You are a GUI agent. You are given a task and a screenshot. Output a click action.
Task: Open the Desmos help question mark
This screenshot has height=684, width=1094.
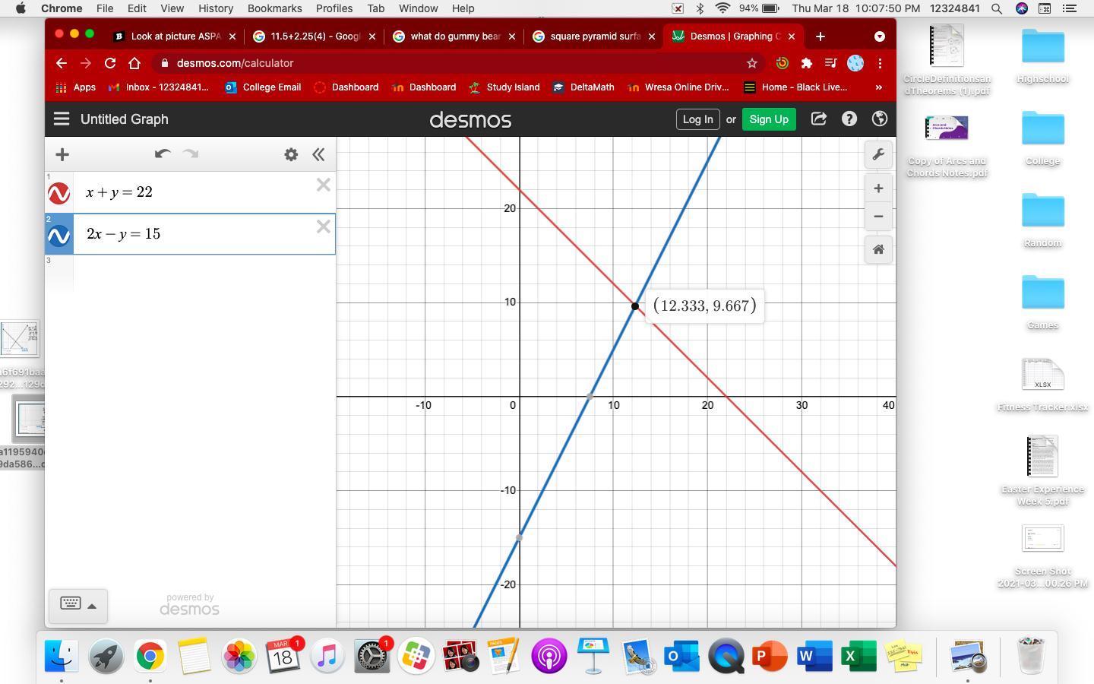tap(849, 119)
